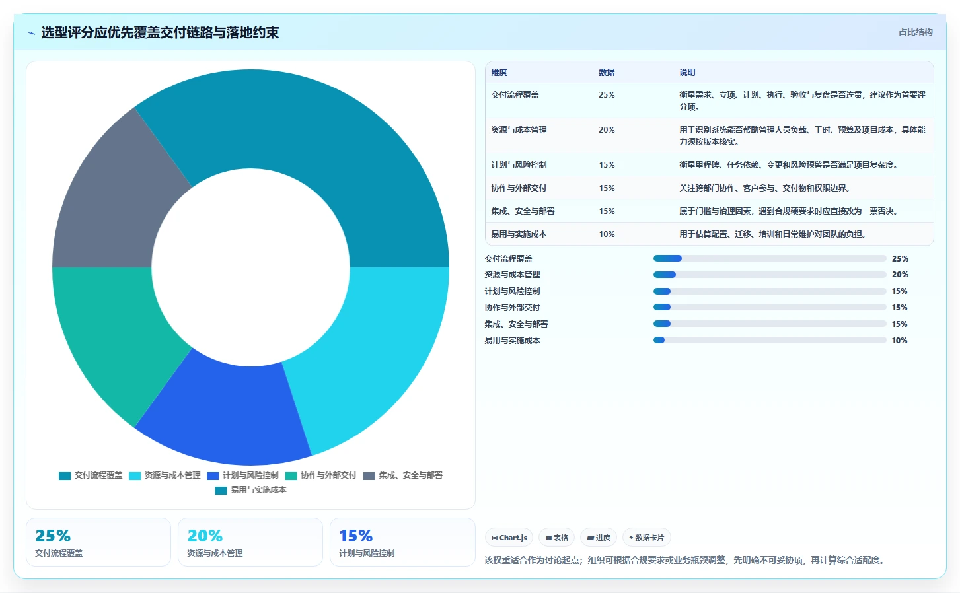
Task: Toggle the 资源与成本管理 legend color box
Action: coord(135,475)
